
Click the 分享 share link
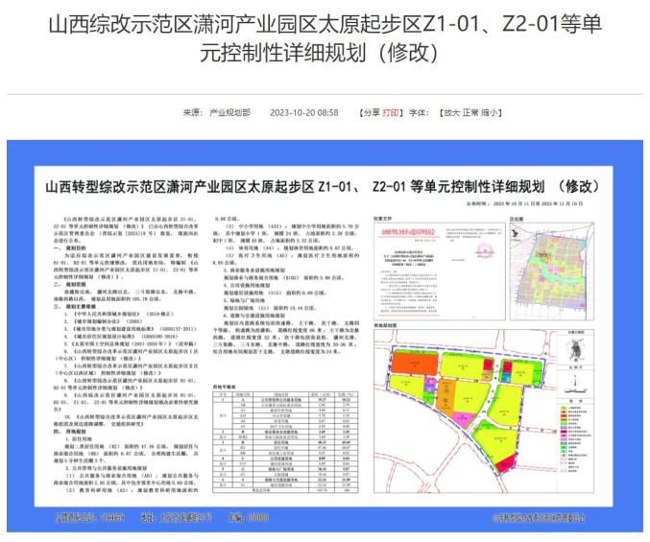tap(371, 112)
